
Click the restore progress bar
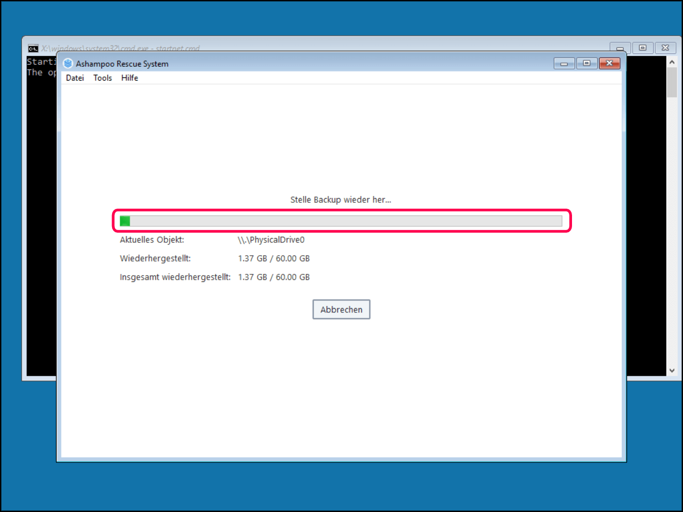pyautogui.click(x=341, y=221)
